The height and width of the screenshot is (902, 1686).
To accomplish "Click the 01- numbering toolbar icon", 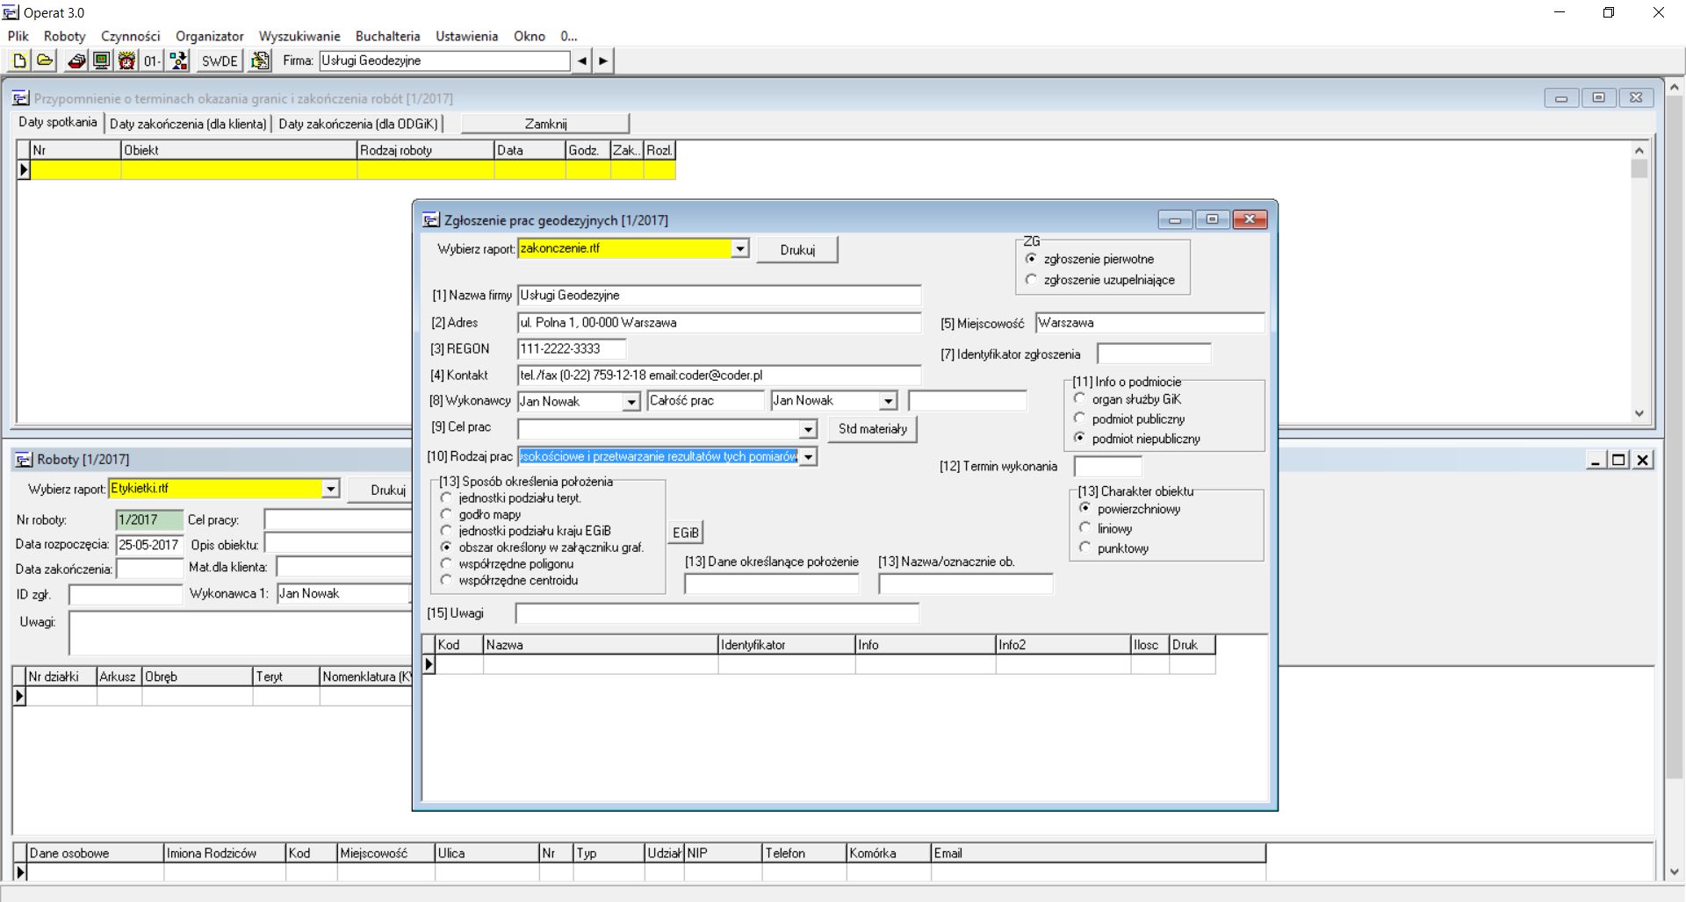I will coord(150,61).
